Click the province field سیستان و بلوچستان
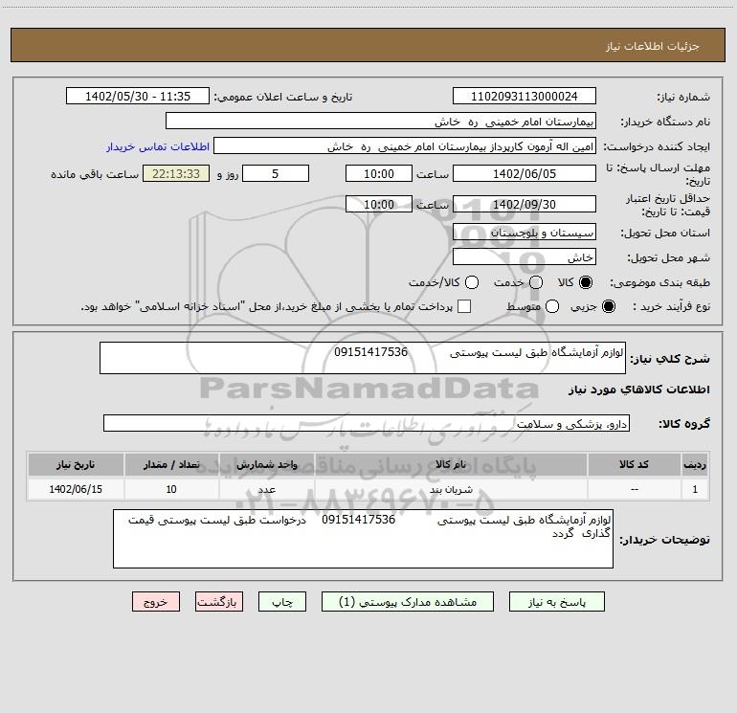 (x=525, y=232)
